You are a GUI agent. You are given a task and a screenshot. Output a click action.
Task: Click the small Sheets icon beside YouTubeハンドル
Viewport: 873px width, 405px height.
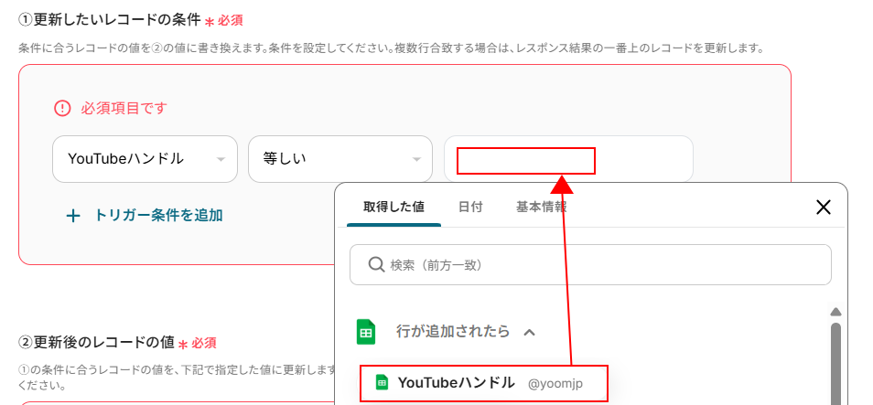(x=382, y=383)
